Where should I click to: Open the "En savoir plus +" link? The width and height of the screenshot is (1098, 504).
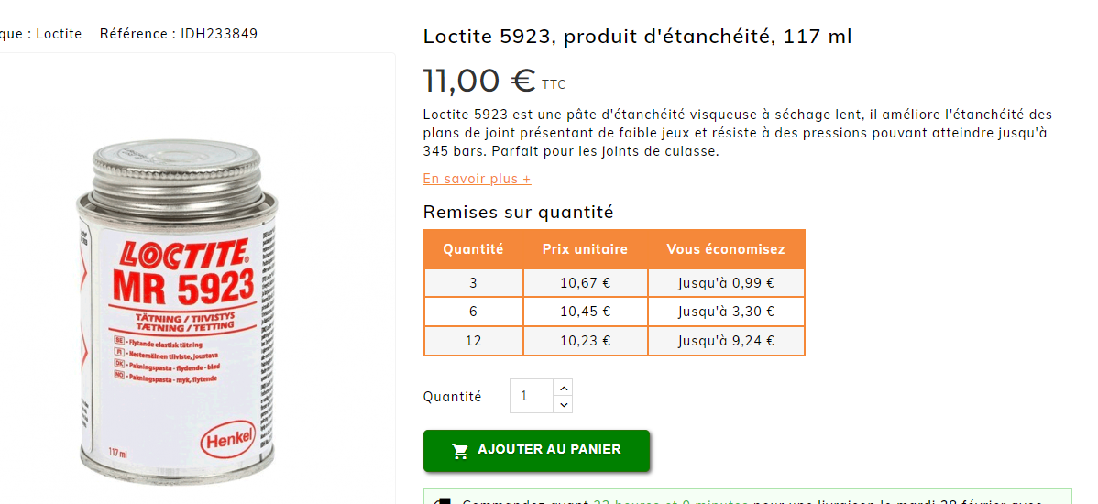[x=477, y=179]
